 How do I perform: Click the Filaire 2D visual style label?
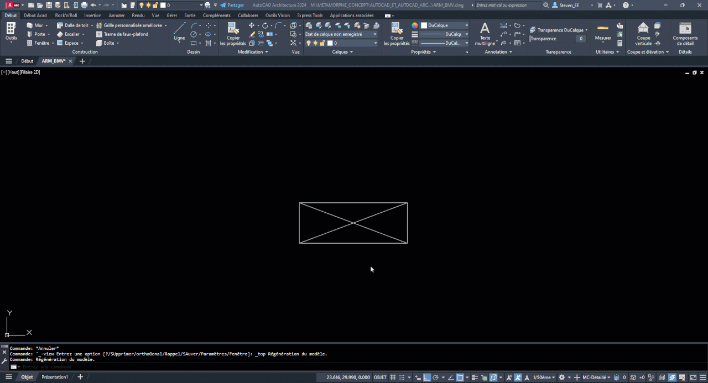[30, 72]
